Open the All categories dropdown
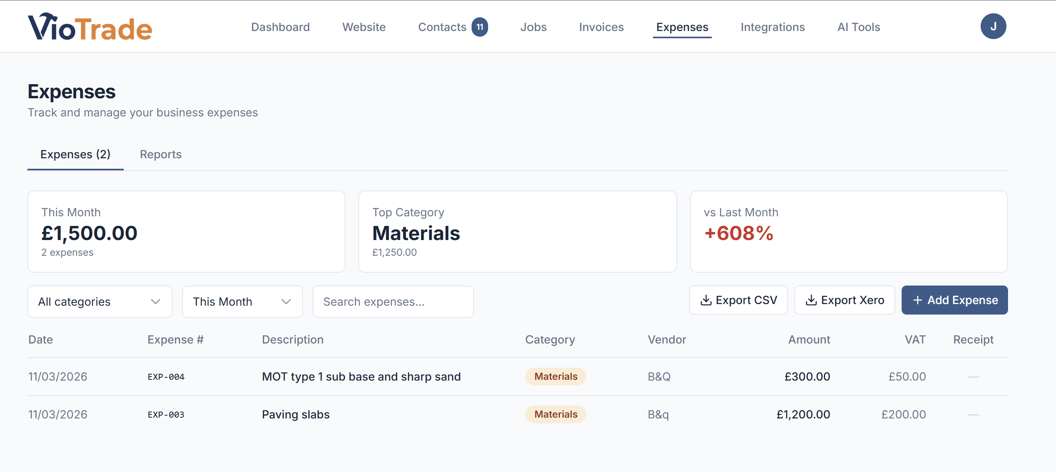Viewport: 1056px width, 472px height. tap(100, 302)
